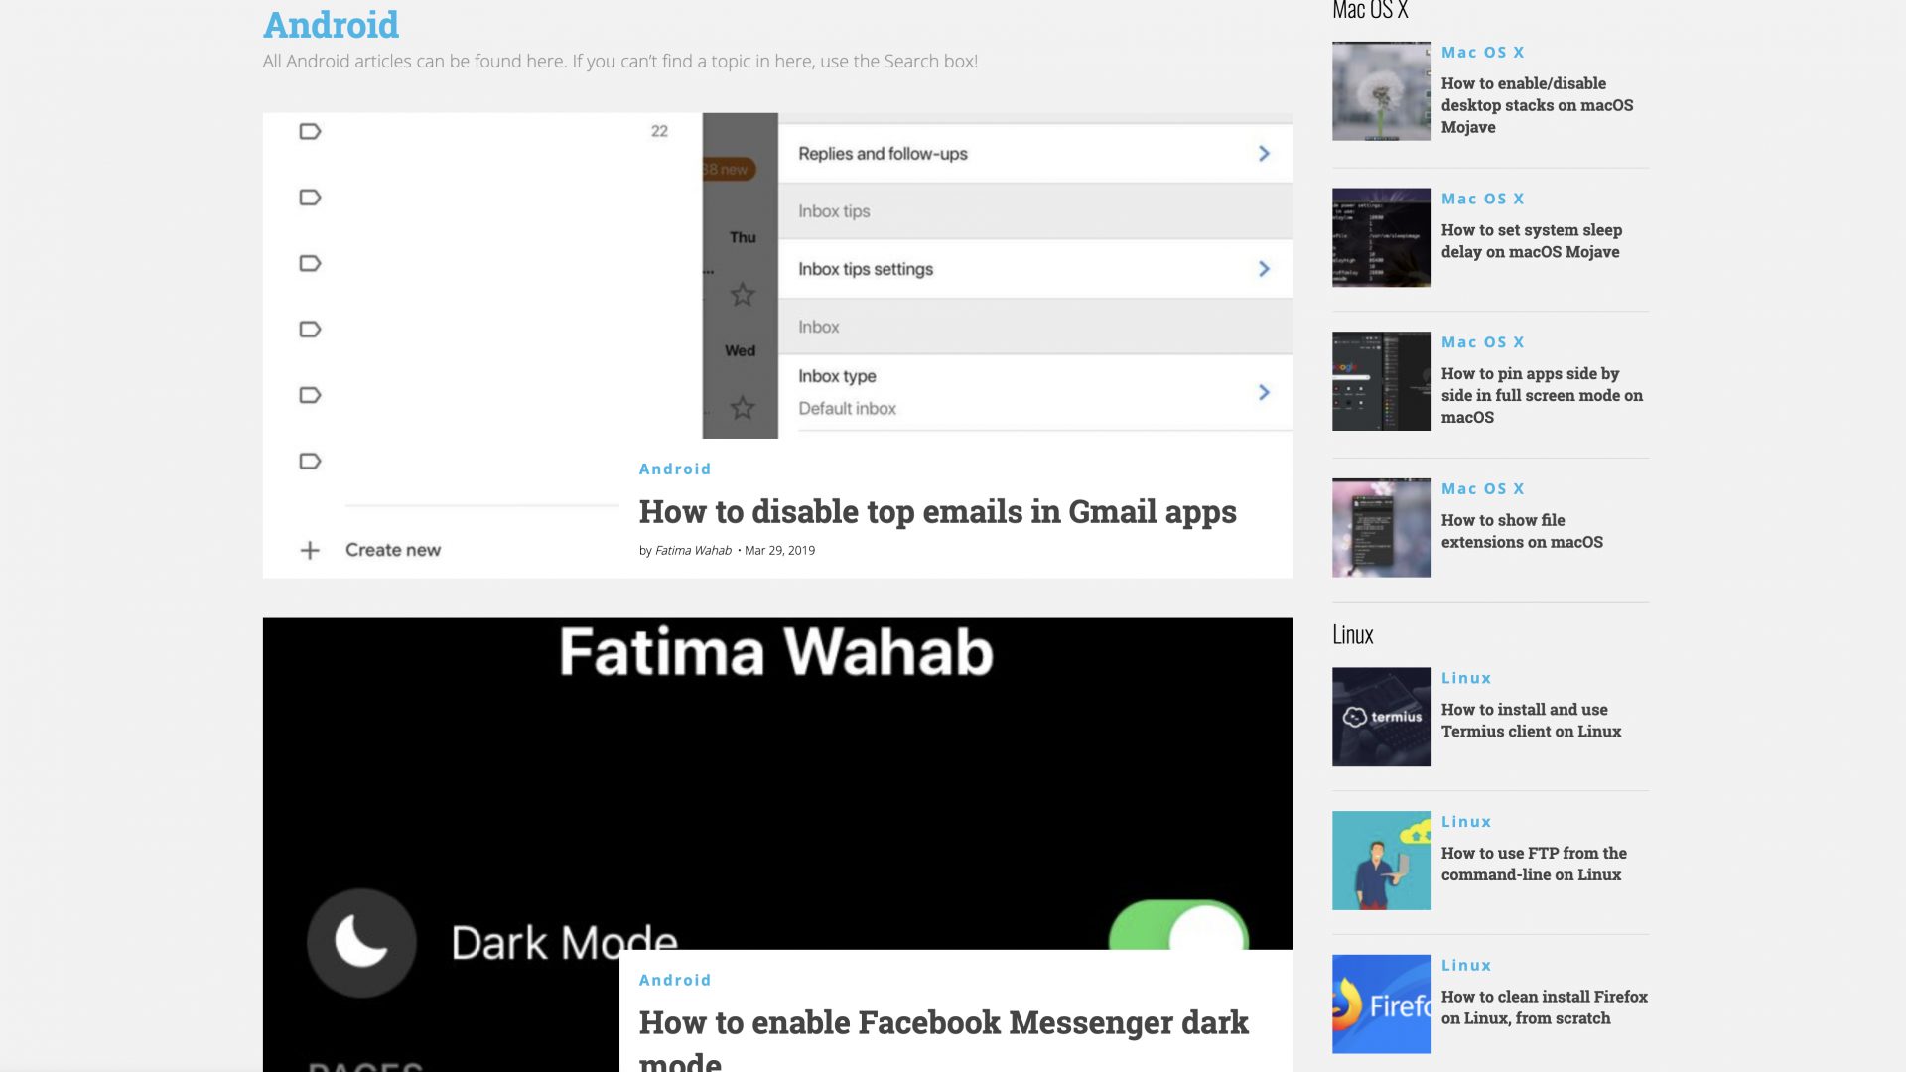This screenshot has width=1906, height=1072.
Task: Open author Fatima Wahab link under Gmail article
Action: point(693,550)
